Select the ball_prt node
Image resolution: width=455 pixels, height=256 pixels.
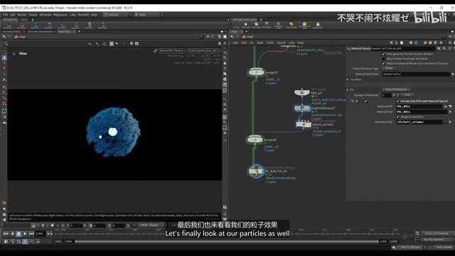[x=301, y=92]
